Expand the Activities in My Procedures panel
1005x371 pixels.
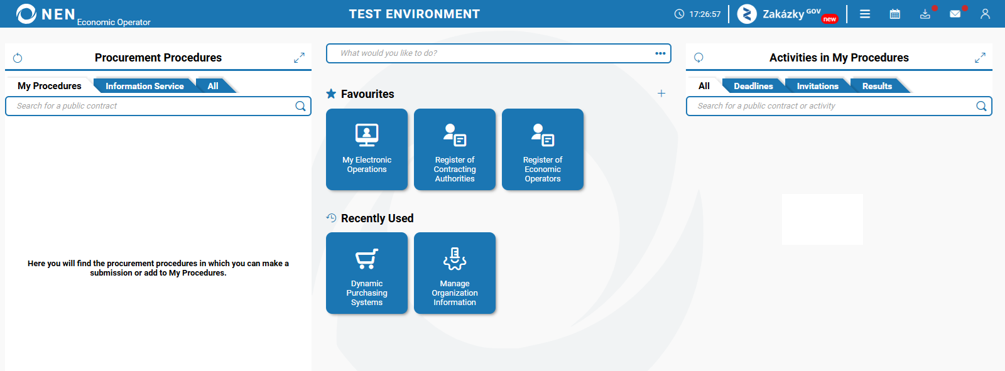pyautogui.click(x=980, y=58)
